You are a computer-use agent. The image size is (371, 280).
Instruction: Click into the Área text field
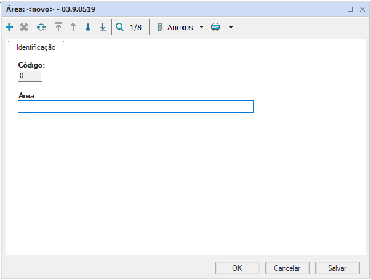click(x=136, y=106)
